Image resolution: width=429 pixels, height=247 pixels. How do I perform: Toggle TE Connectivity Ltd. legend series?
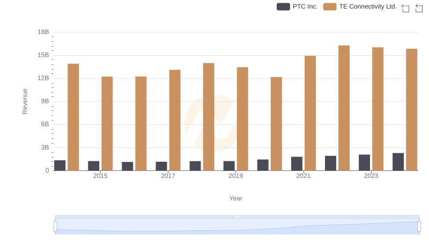click(x=360, y=6)
